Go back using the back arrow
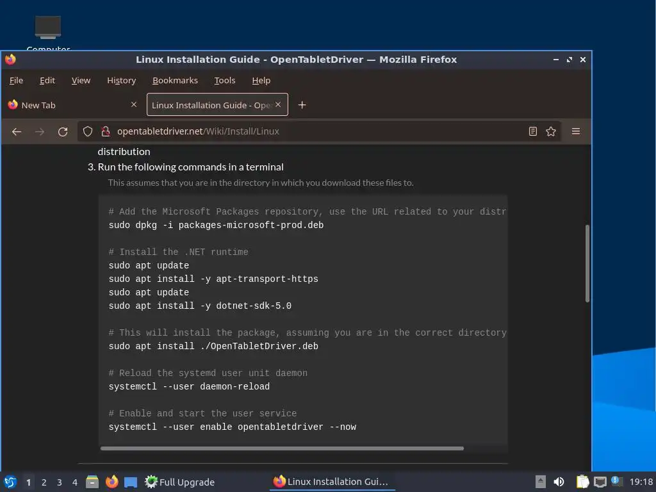Viewport: 656px width, 492px height. (17, 132)
